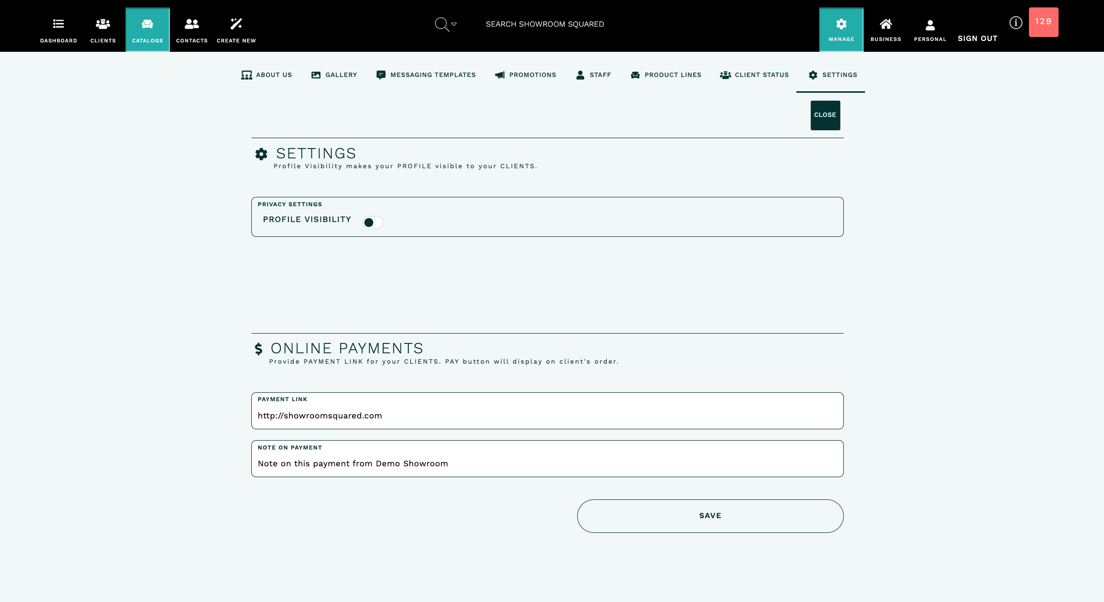Click the Close button
Viewport: 1104px width, 602px height.
pos(825,115)
